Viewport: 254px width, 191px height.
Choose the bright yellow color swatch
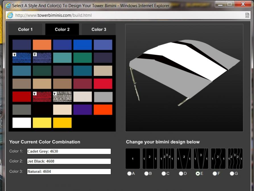coord(42,123)
